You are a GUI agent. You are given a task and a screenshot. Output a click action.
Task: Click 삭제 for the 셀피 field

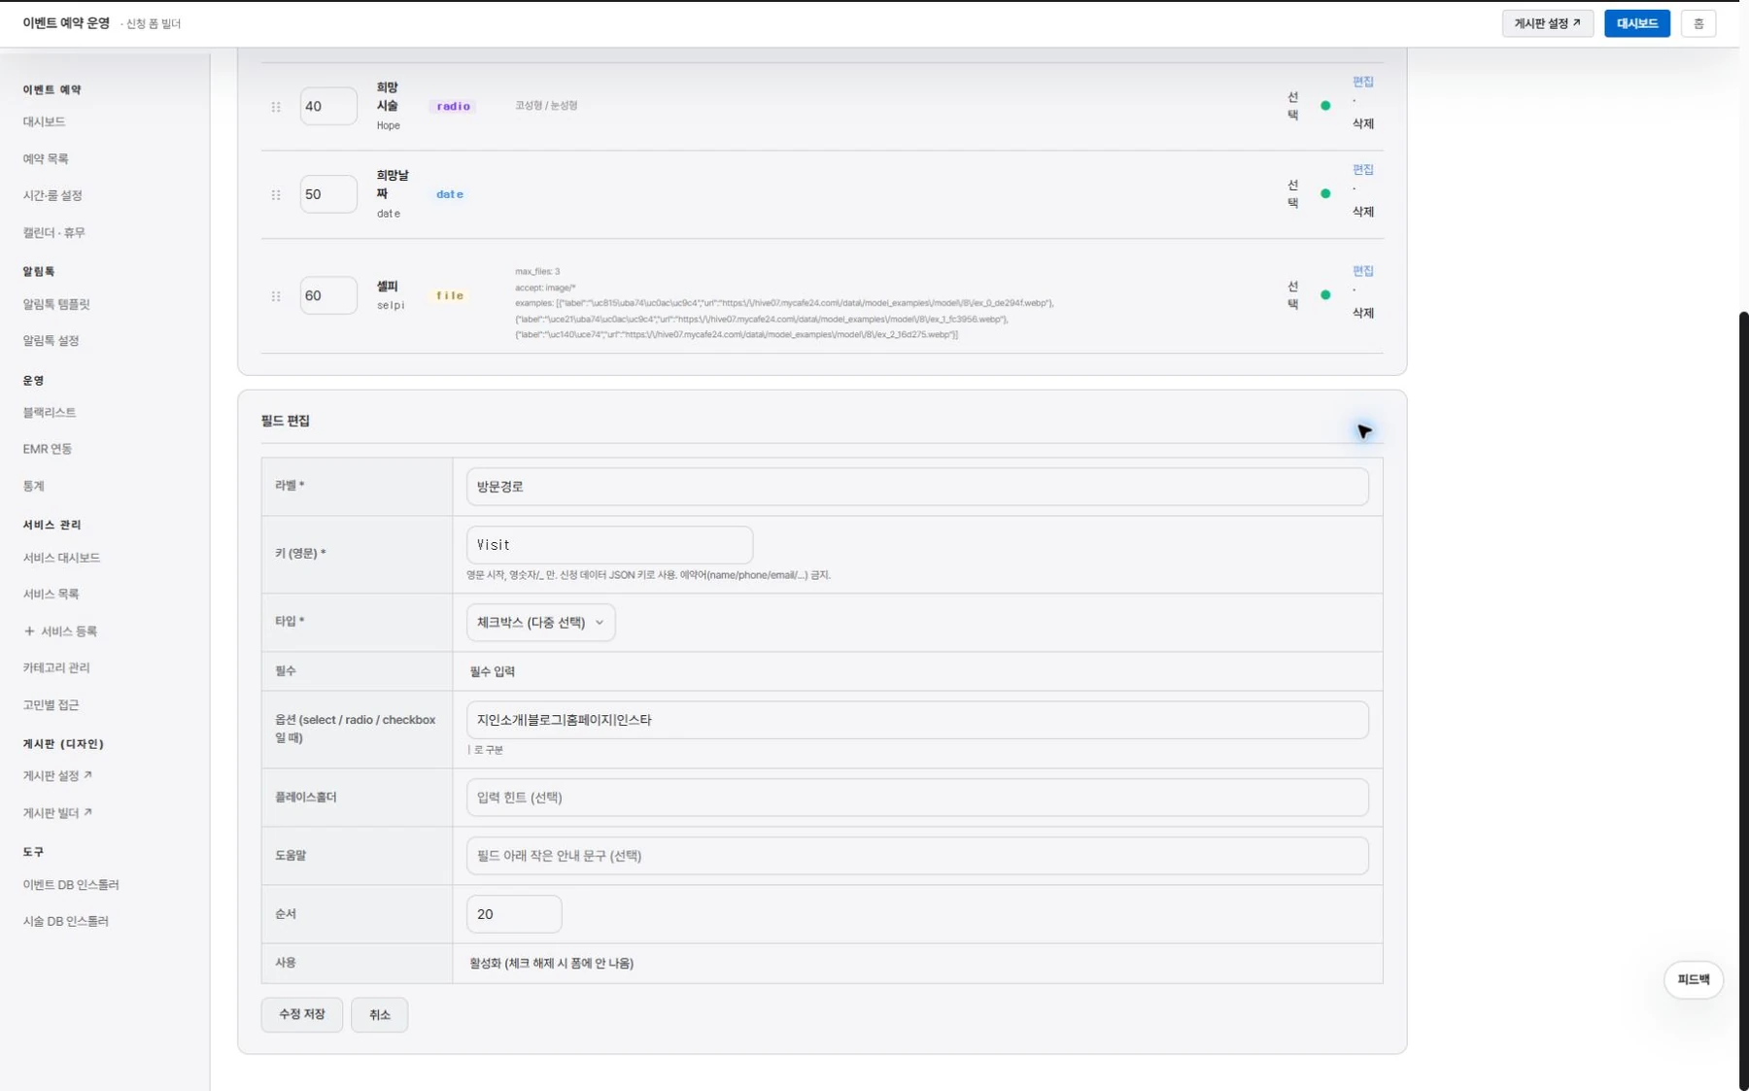pyautogui.click(x=1362, y=313)
